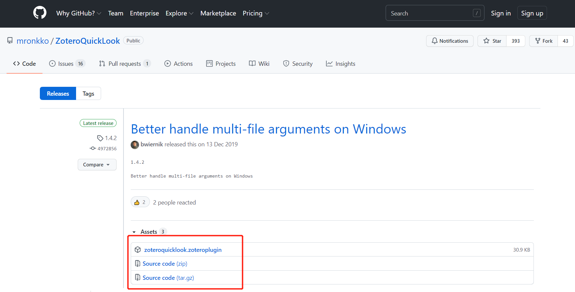Click the bwiernik avatar image
The image size is (575, 292).
tap(135, 145)
